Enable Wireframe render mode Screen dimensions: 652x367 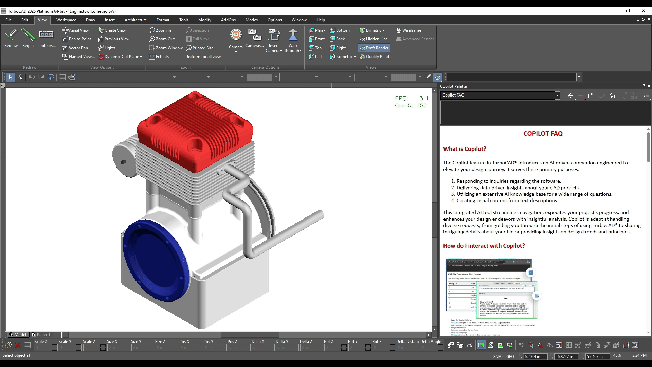(x=409, y=30)
